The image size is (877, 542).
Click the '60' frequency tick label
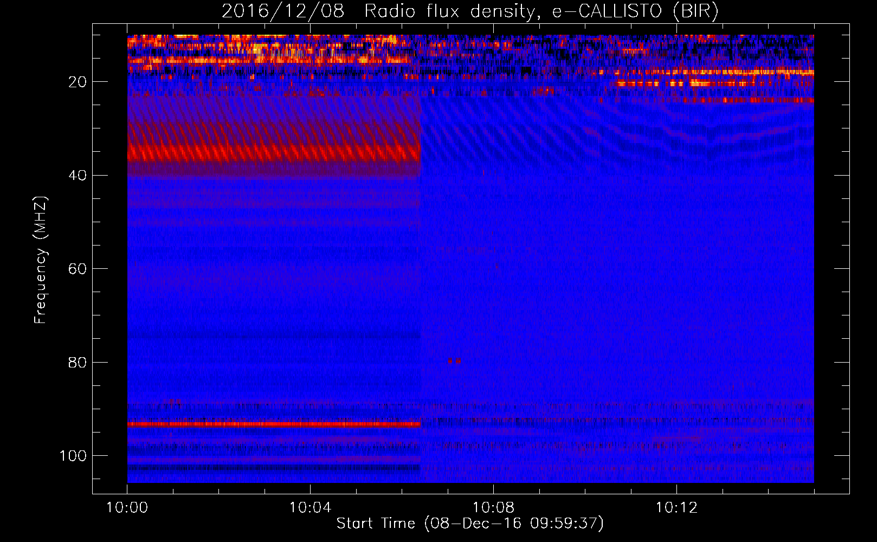click(x=78, y=269)
